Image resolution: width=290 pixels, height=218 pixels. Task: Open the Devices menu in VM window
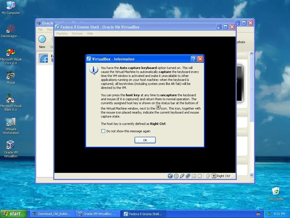click(77, 33)
